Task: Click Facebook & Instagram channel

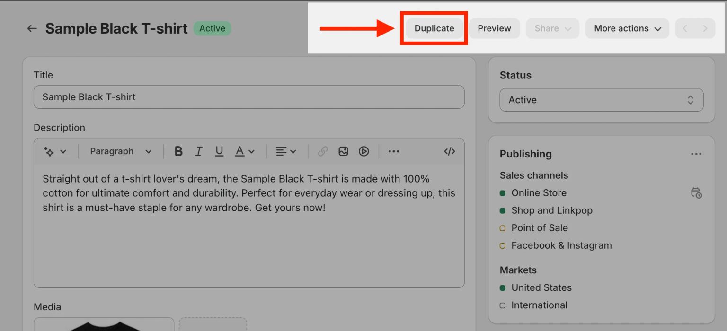Action: [x=561, y=245]
